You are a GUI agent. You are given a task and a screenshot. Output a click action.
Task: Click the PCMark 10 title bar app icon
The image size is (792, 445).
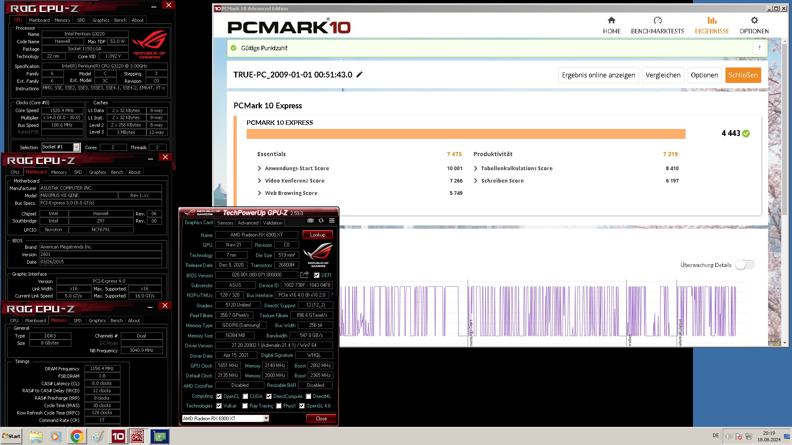(217, 9)
